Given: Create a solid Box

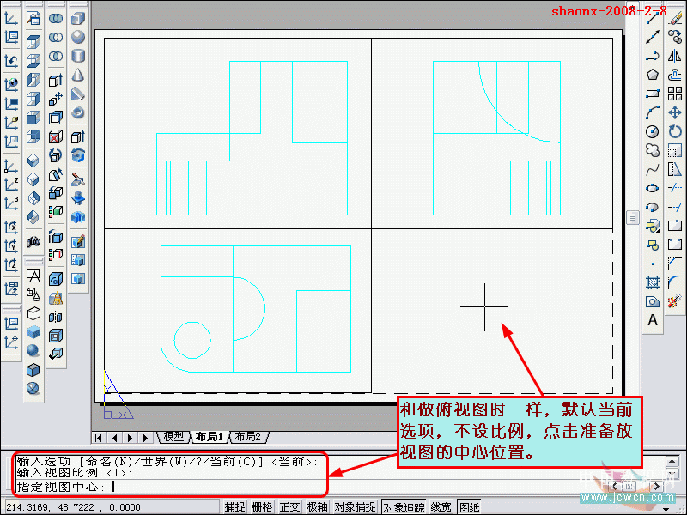Looking at the screenshot, I should coord(78,18).
